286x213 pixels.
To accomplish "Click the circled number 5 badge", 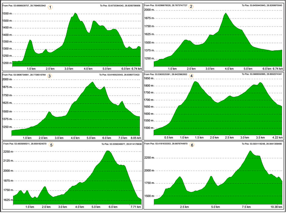I will (x=51, y=145).
